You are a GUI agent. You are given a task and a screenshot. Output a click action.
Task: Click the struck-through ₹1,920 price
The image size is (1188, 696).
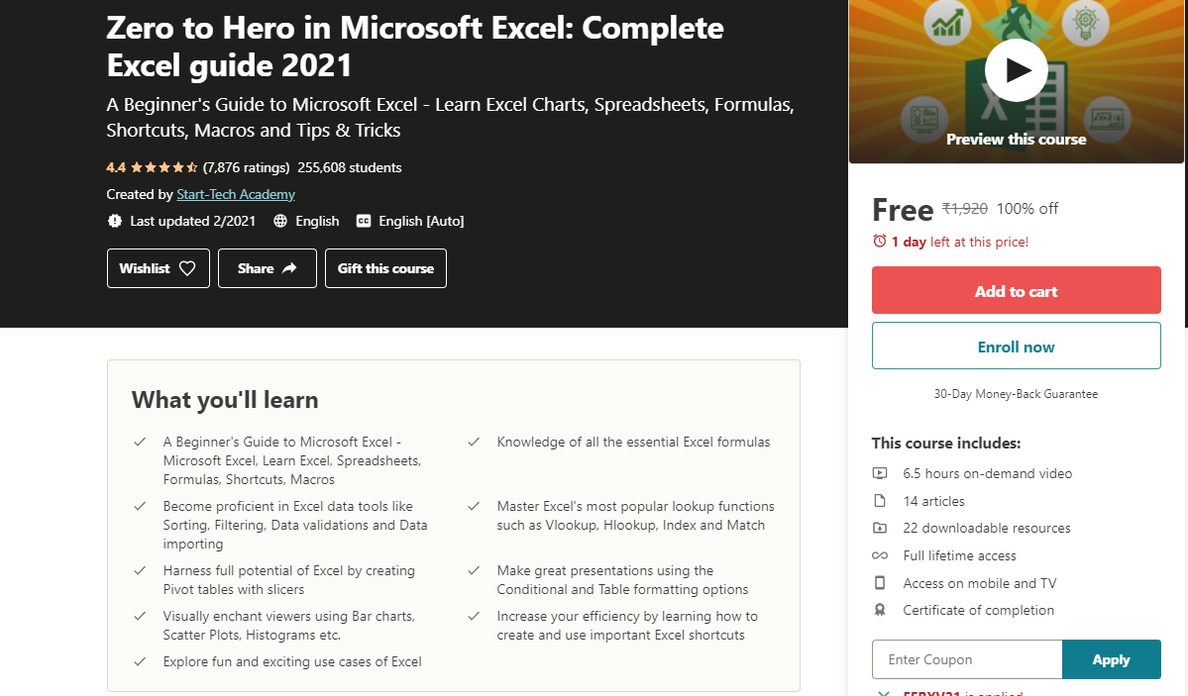964,208
